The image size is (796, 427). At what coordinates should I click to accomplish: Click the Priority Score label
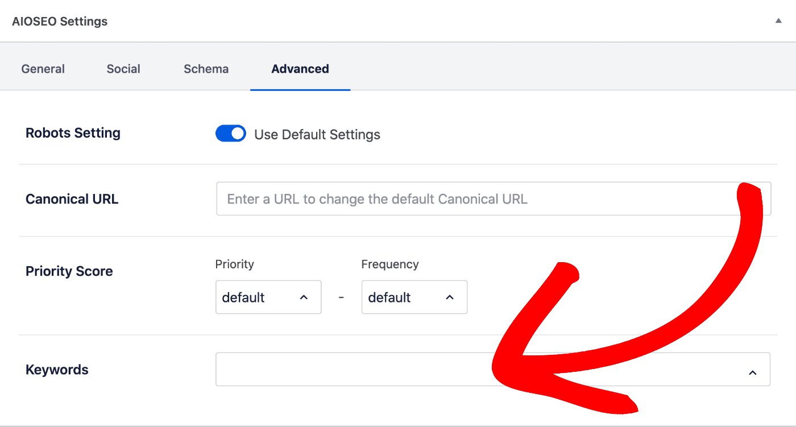click(x=69, y=271)
